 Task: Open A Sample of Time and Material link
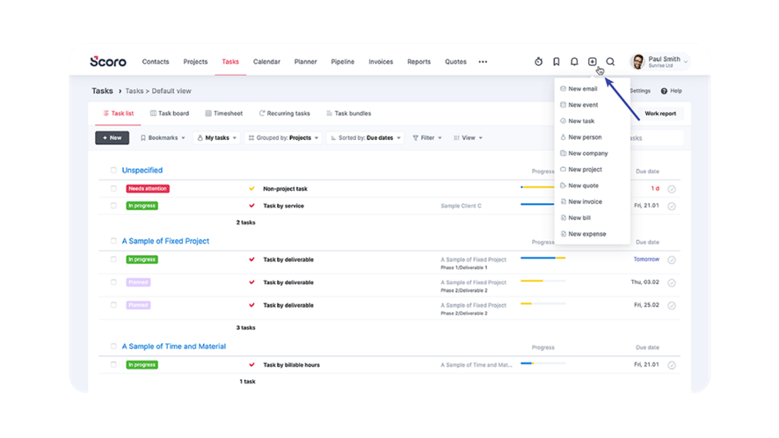click(174, 347)
